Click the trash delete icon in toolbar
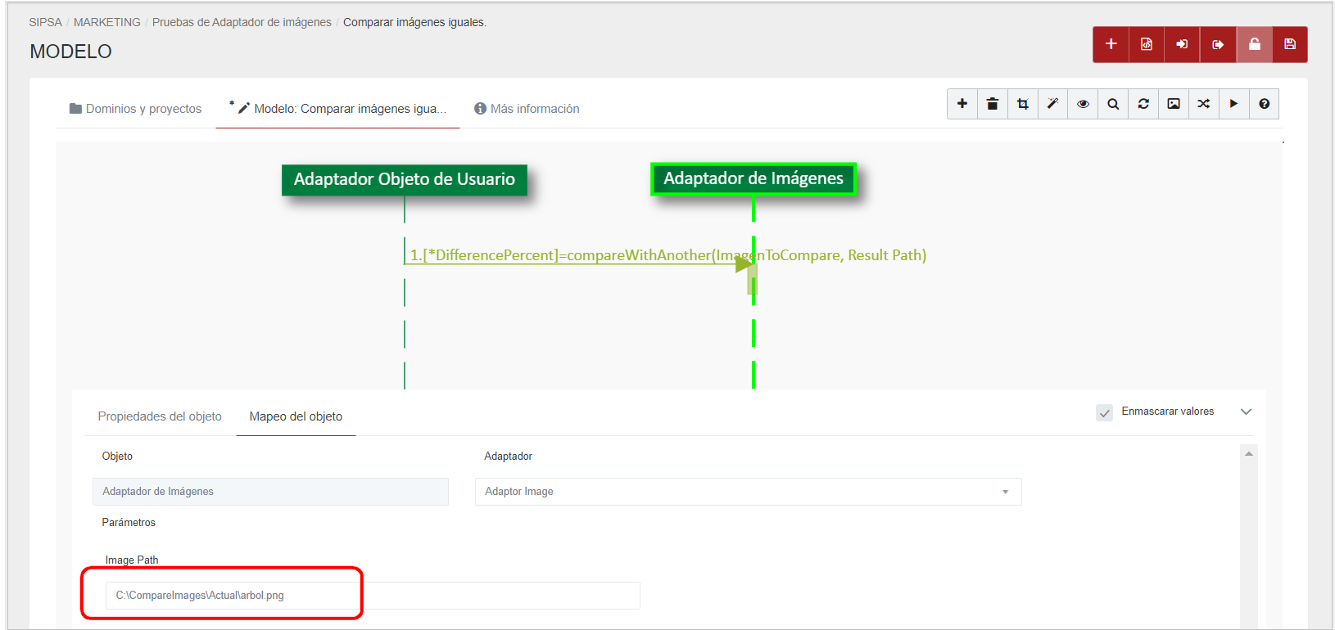 tap(992, 104)
